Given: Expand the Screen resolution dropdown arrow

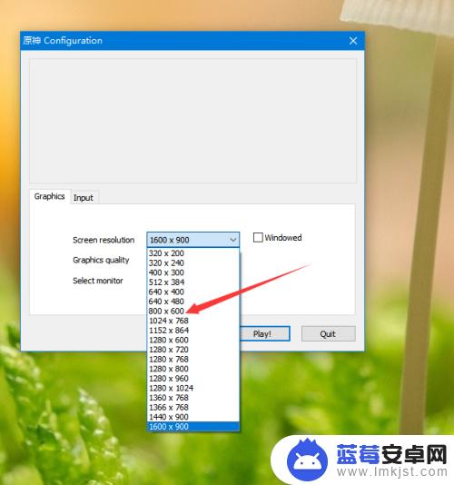Looking at the screenshot, I should (232, 240).
